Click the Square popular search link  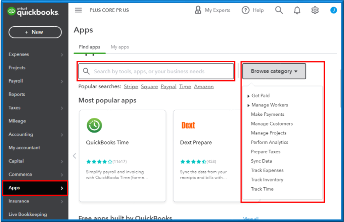click(149, 87)
